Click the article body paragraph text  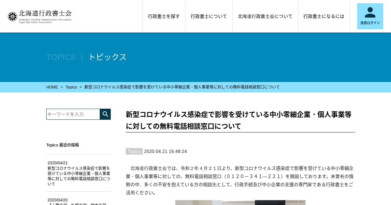(240, 180)
